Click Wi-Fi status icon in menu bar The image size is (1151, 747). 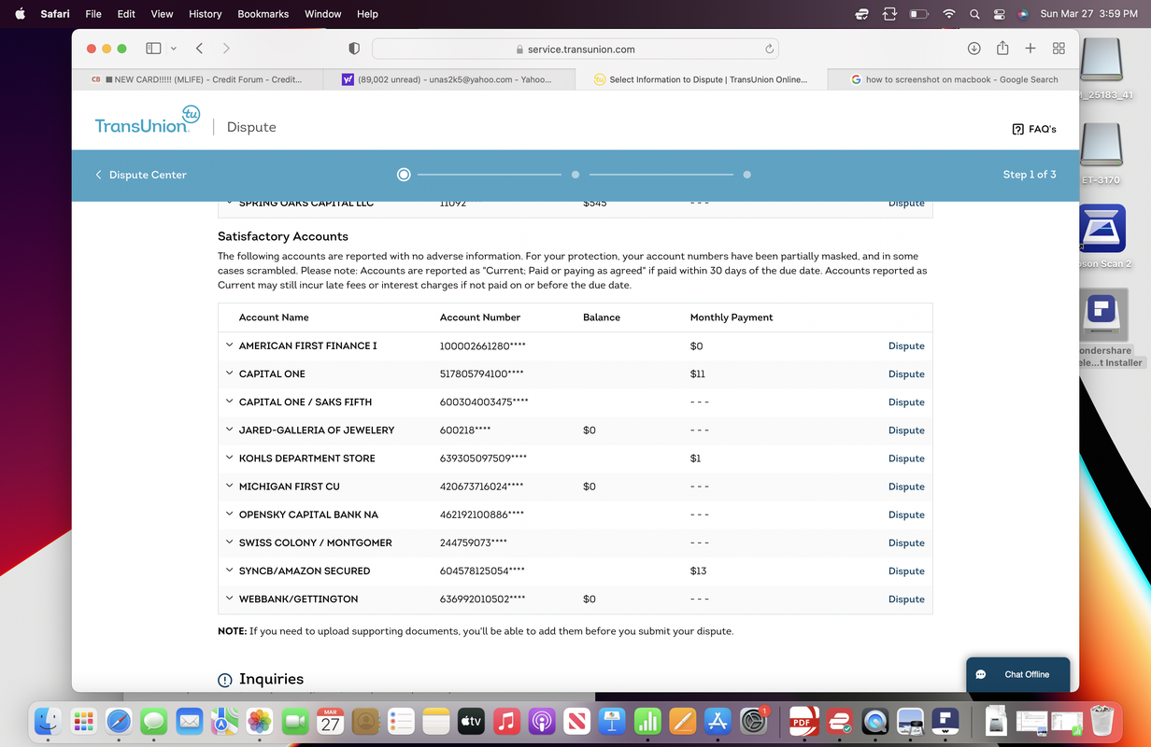[949, 14]
